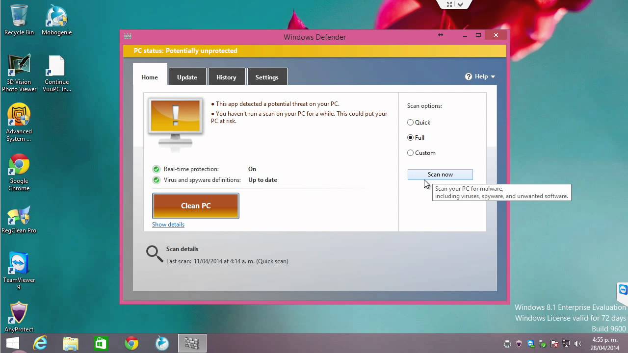Open the History tab

pos(226,77)
